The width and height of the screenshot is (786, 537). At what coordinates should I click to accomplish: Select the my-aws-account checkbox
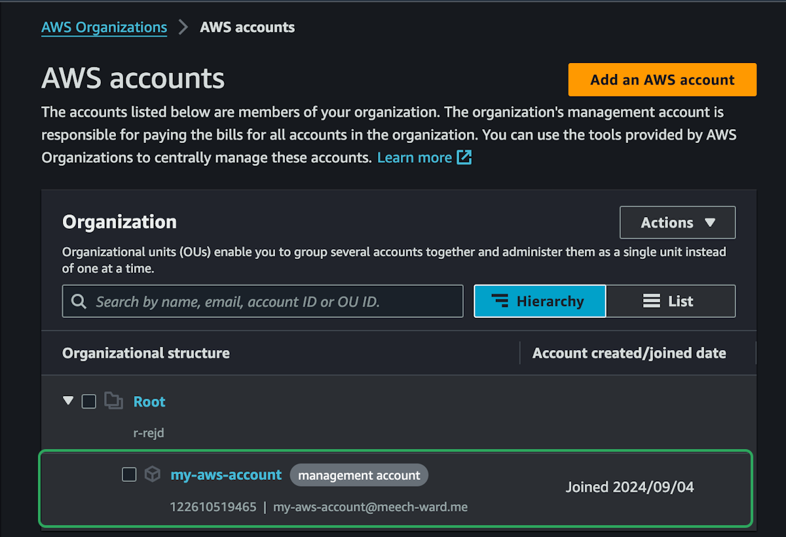[x=129, y=475]
